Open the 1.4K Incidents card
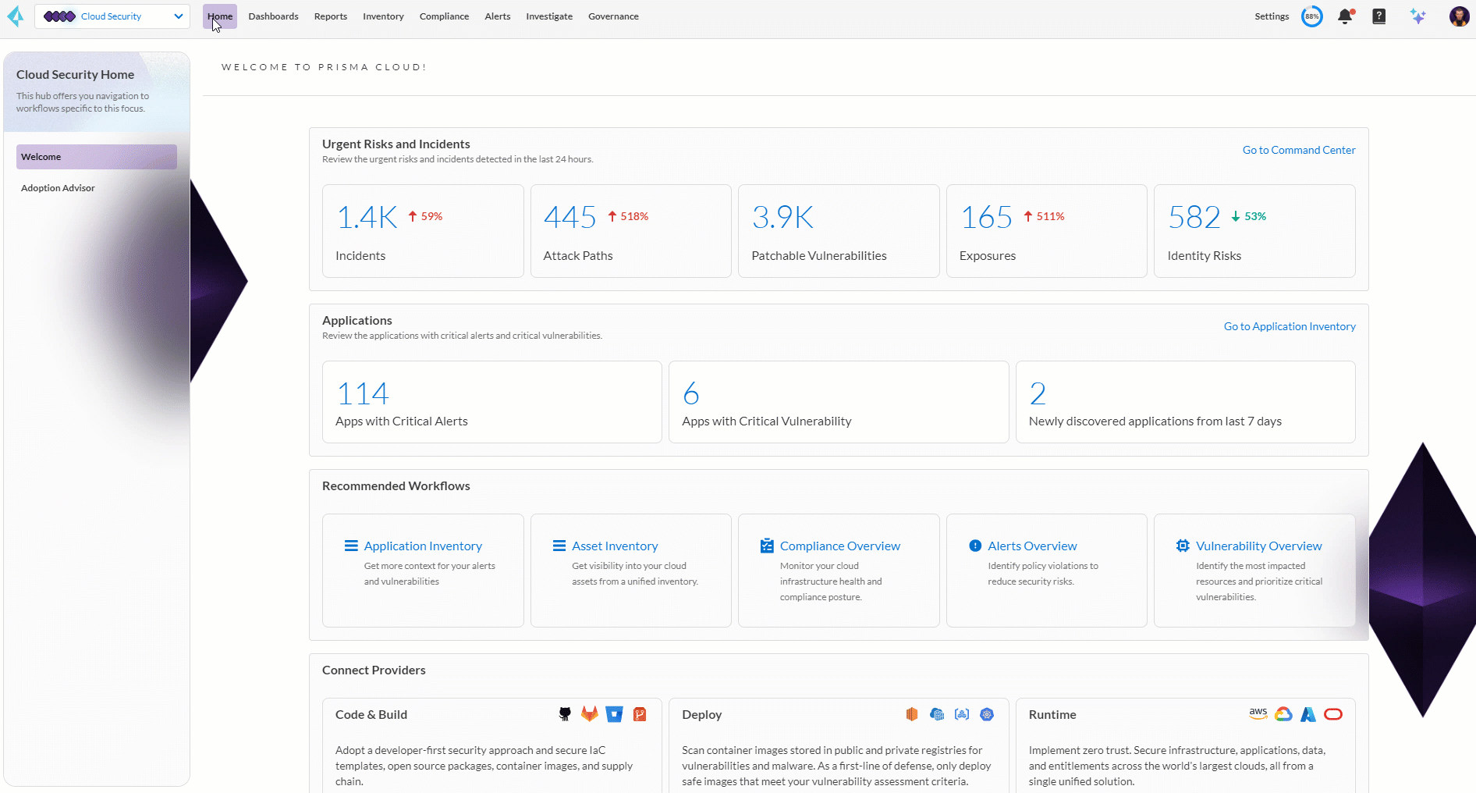Image resolution: width=1476 pixels, height=793 pixels. point(423,231)
